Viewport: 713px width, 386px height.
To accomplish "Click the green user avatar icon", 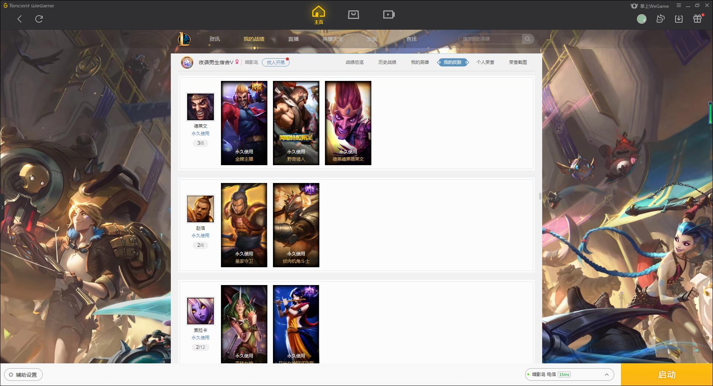I will pos(642,19).
